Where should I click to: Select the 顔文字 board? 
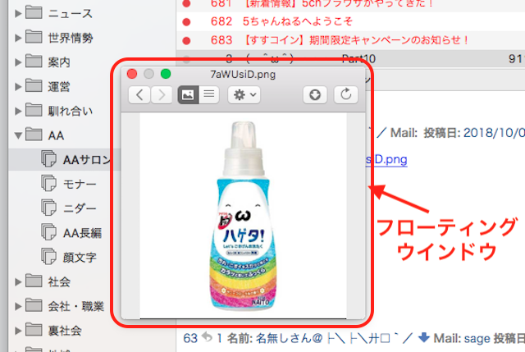pyautogui.click(x=80, y=258)
